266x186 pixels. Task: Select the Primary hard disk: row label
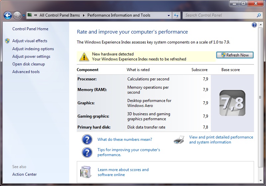94,127
